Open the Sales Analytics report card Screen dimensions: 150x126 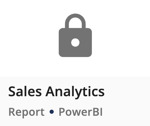[75, 63]
